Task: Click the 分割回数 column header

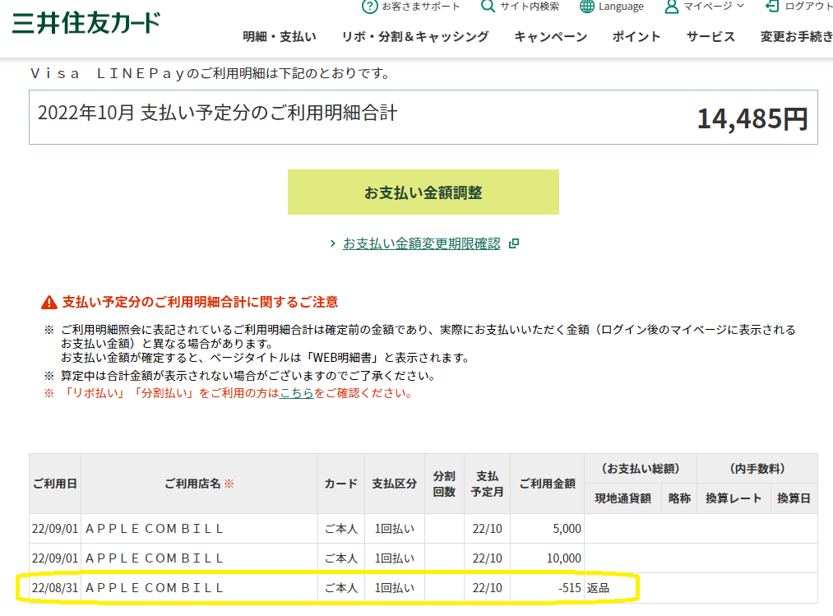Action: [x=444, y=484]
